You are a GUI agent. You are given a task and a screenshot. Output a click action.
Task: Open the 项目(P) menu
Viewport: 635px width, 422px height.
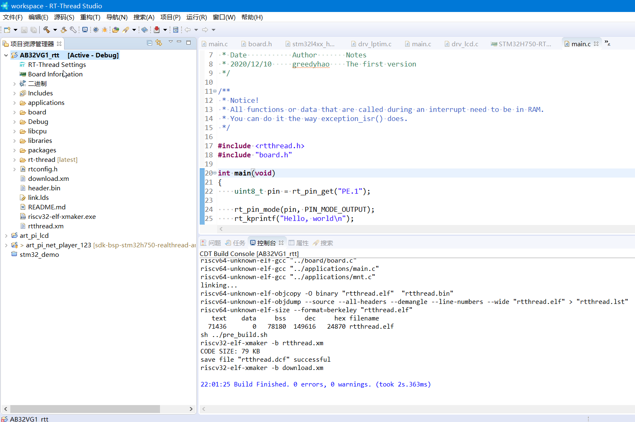click(x=170, y=17)
